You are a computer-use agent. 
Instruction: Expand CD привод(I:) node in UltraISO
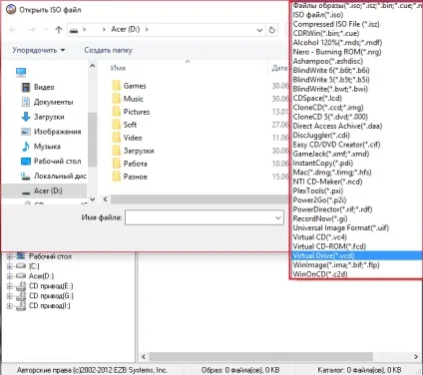pos(10,305)
